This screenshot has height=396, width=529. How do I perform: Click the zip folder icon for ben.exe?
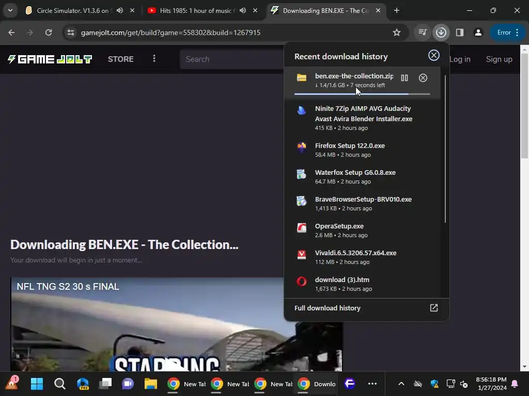tap(301, 78)
